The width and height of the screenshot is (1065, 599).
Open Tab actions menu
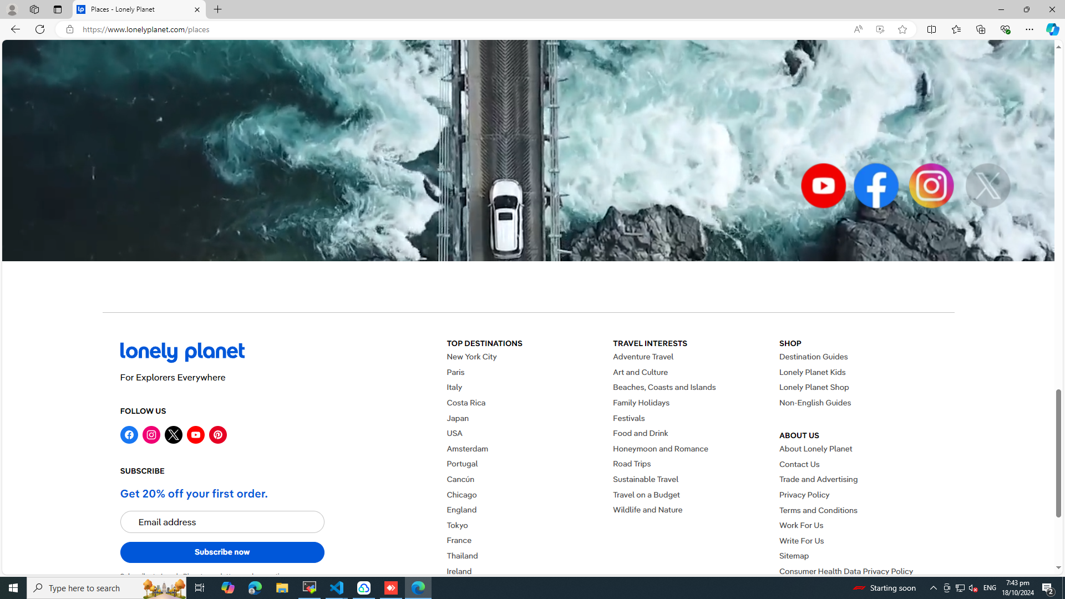(58, 9)
